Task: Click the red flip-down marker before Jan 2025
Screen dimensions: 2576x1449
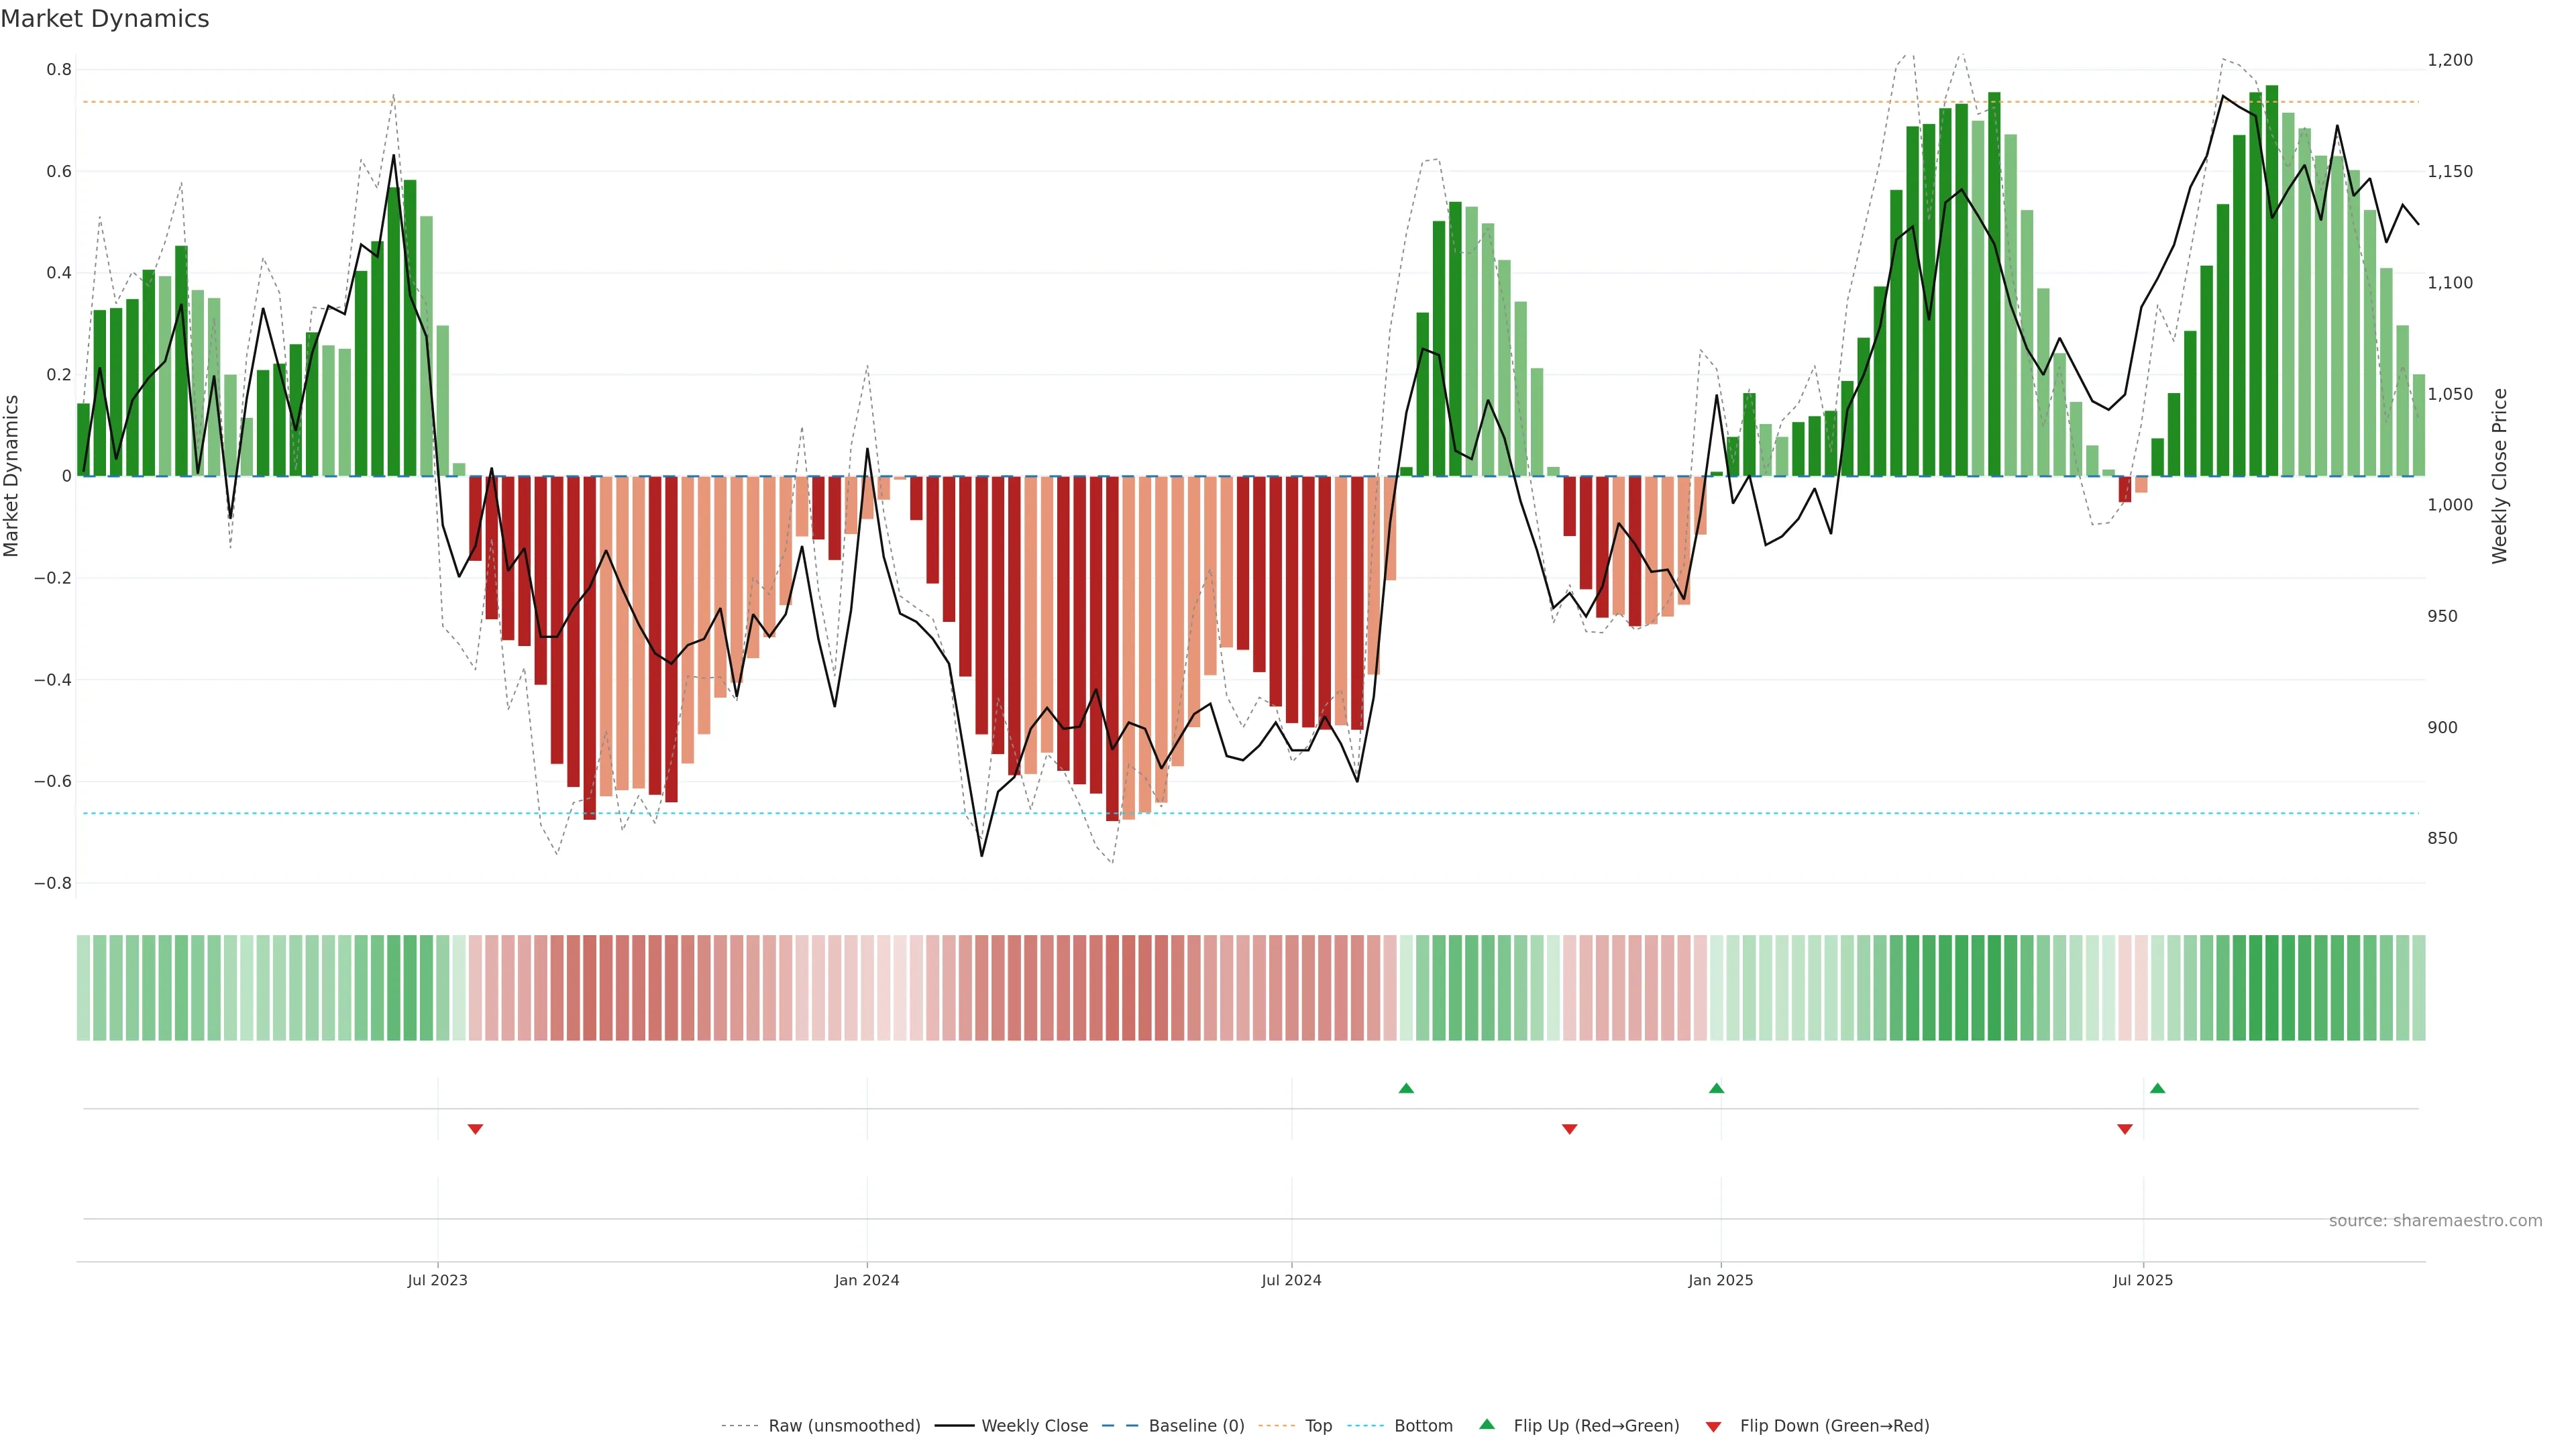Action: coord(1569,1129)
